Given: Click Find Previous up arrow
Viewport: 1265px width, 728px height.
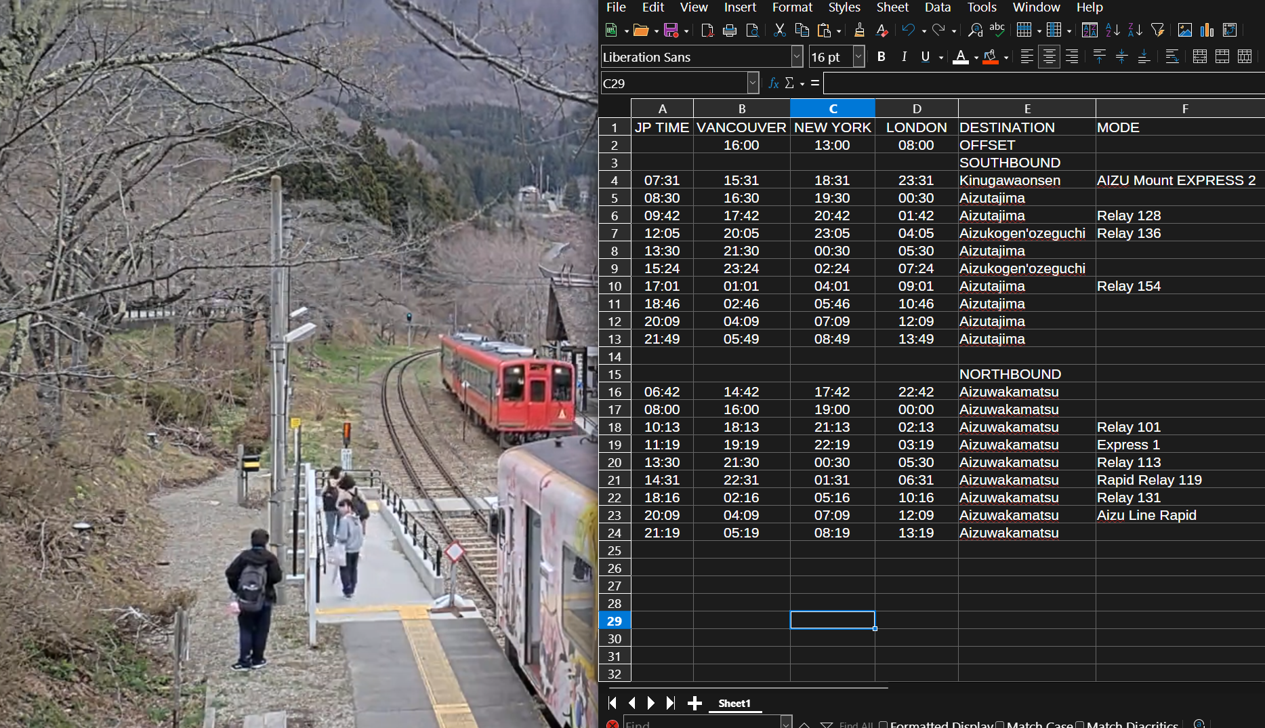Looking at the screenshot, I should pos(804,725).
